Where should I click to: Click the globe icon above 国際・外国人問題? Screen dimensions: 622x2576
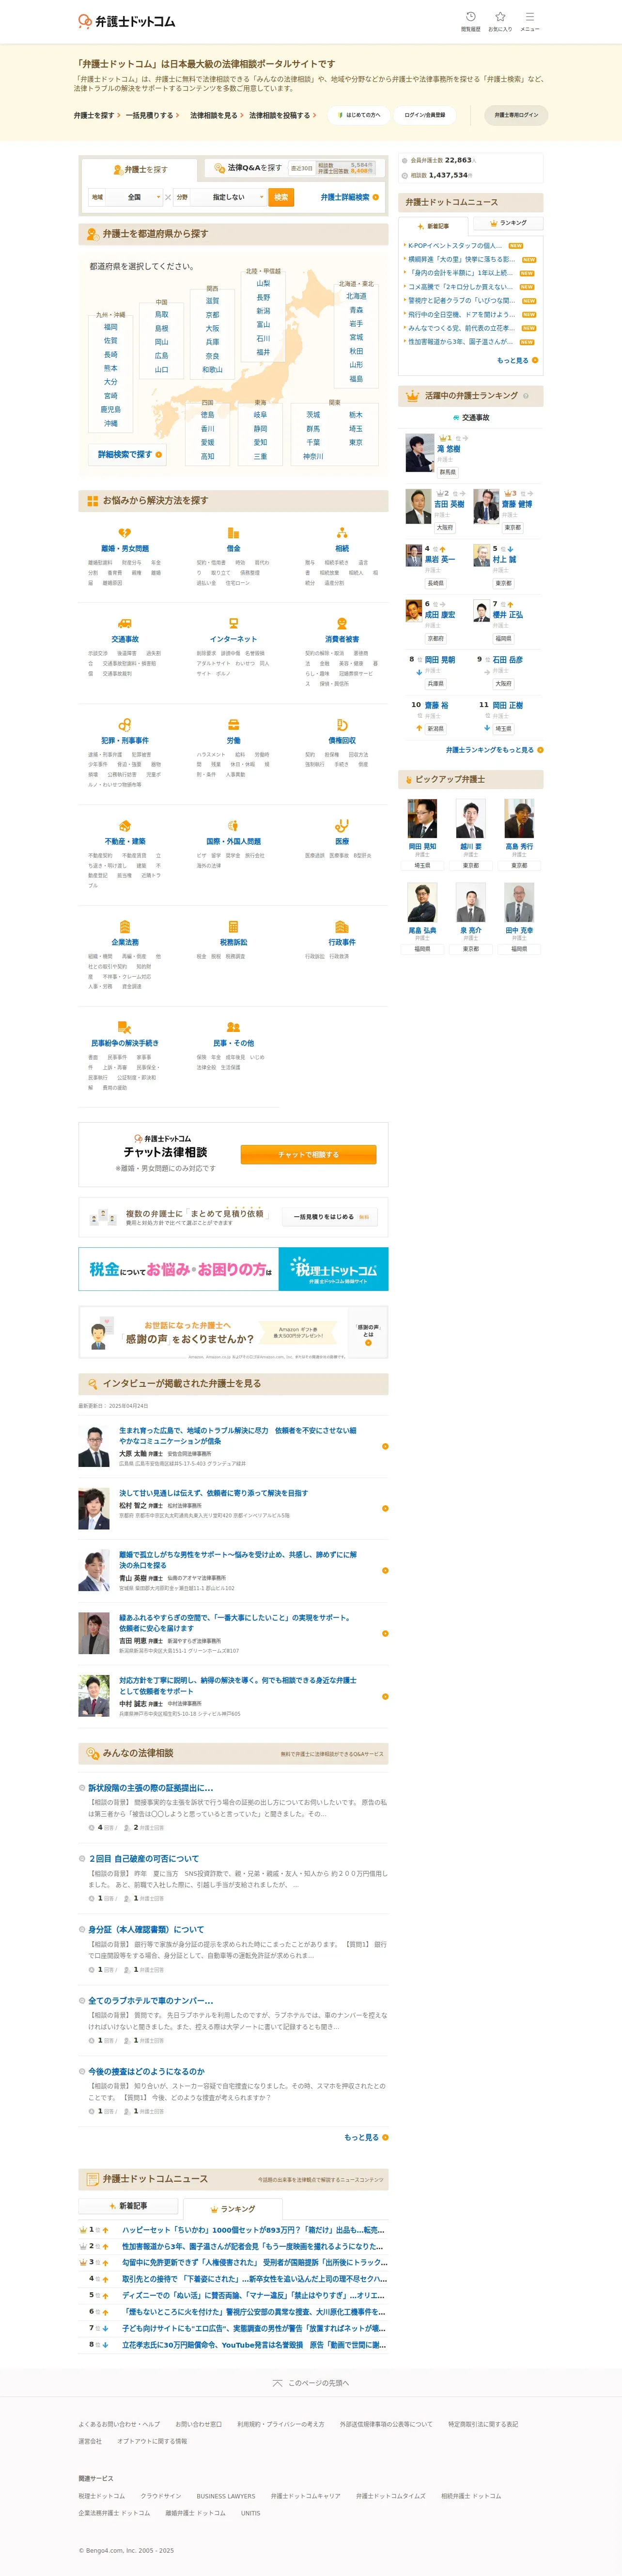(233, 826)
